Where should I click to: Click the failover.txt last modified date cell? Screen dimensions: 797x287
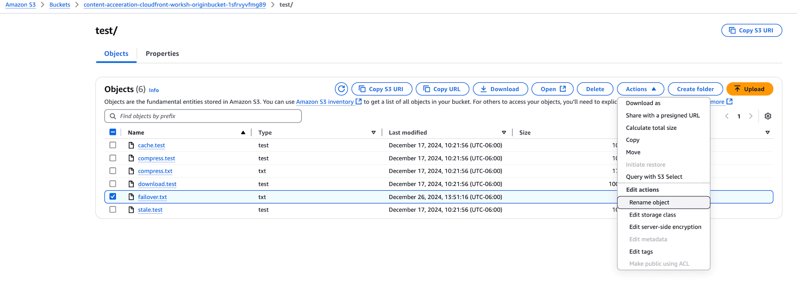click(446, 197)
